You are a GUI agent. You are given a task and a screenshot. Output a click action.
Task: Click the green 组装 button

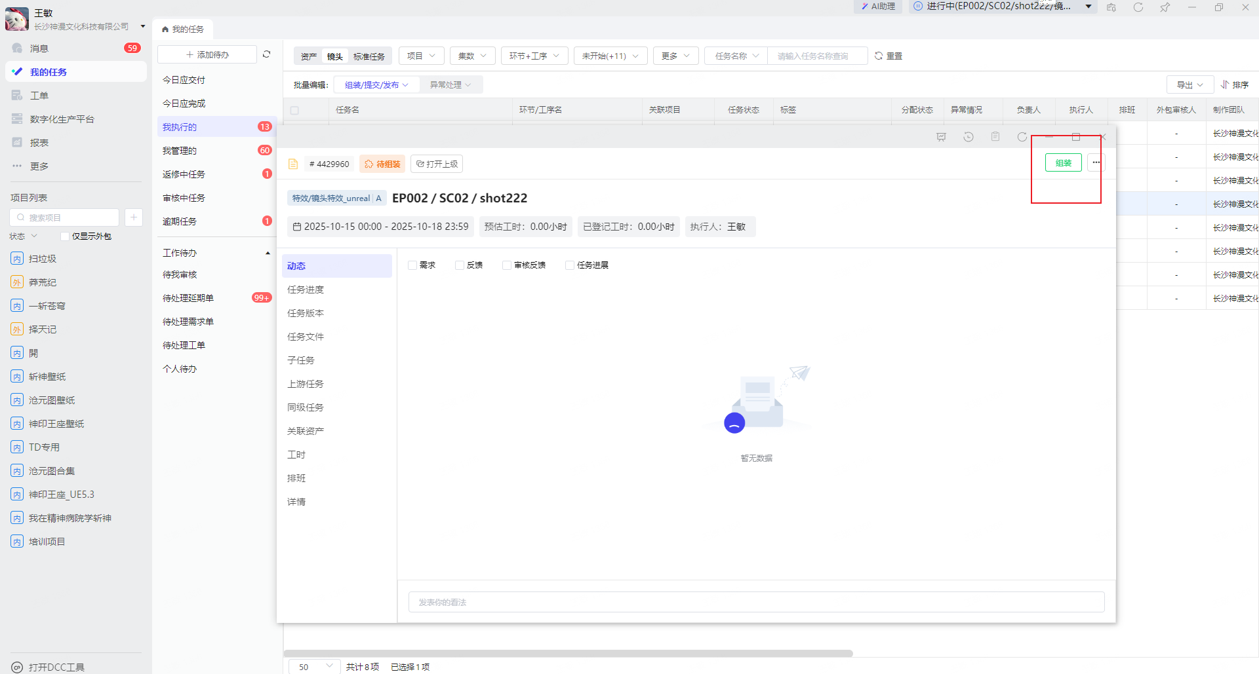click(1063, 163)
